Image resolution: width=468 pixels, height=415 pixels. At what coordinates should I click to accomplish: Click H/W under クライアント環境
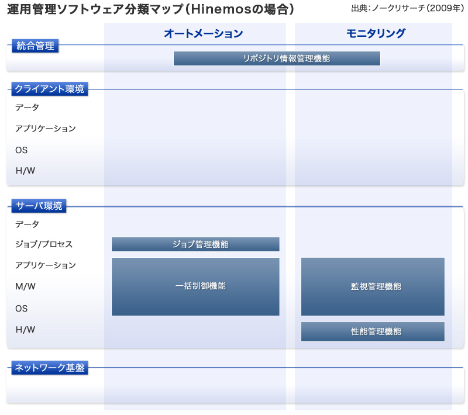pyautogui.click(x=25, y=171)
